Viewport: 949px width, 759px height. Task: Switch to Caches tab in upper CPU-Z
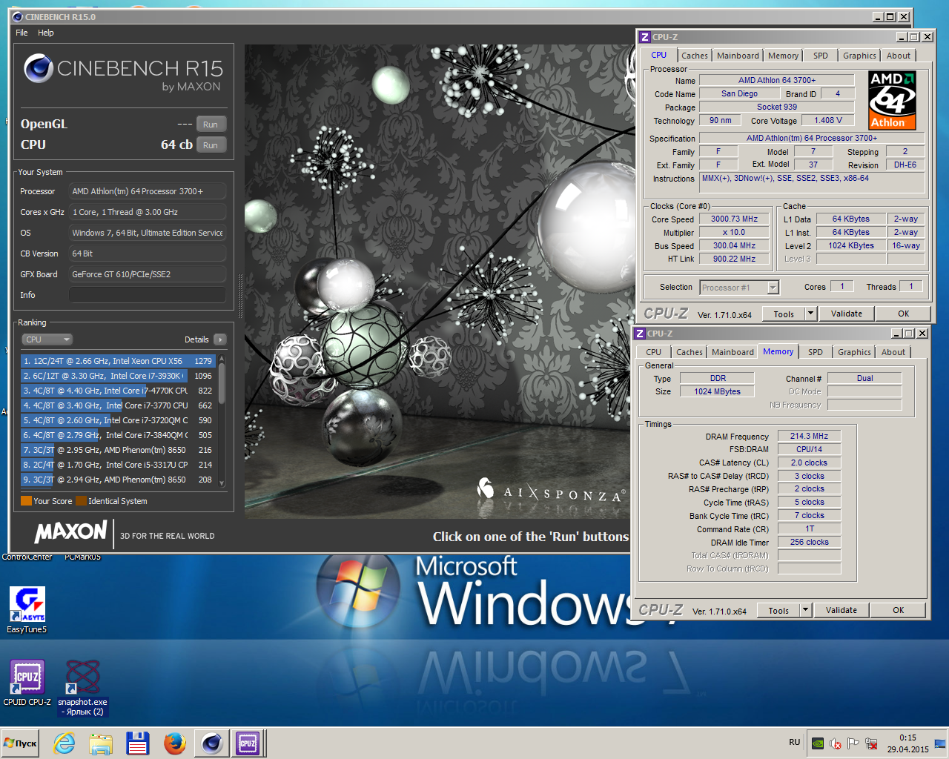click(x=695, y=56)
